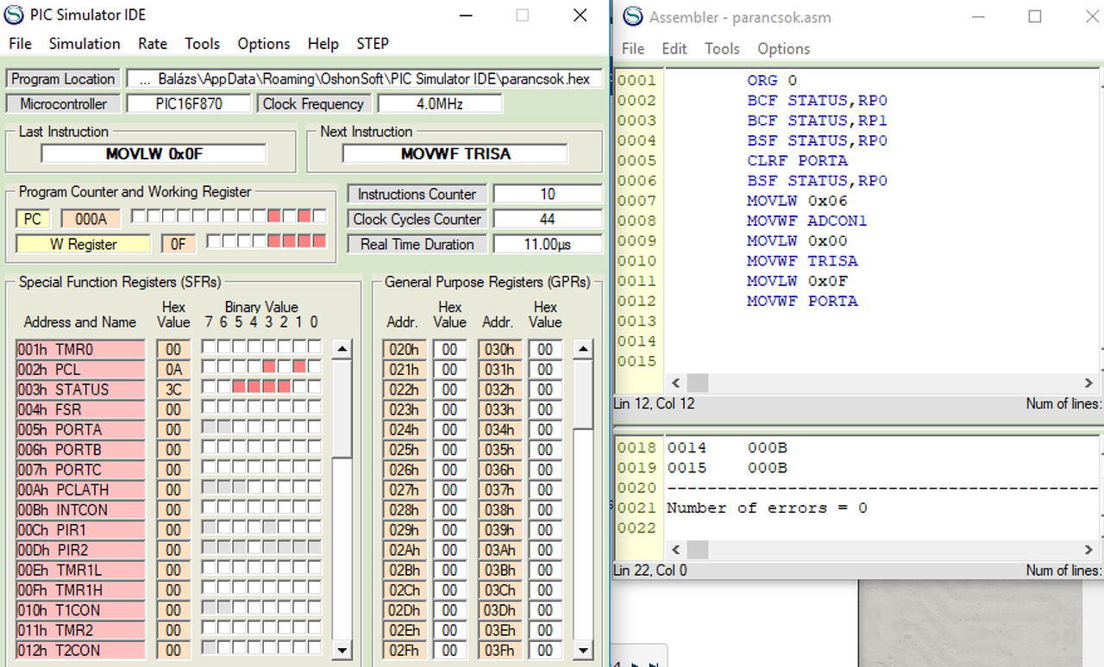Open the Rate menu
The image size is (1104, 667).
pyautogui.click(x=153, y=44)
